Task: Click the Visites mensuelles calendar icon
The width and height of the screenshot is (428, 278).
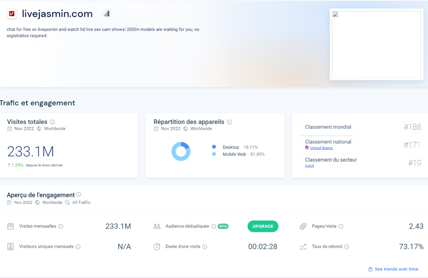Action: pos(10,226)
